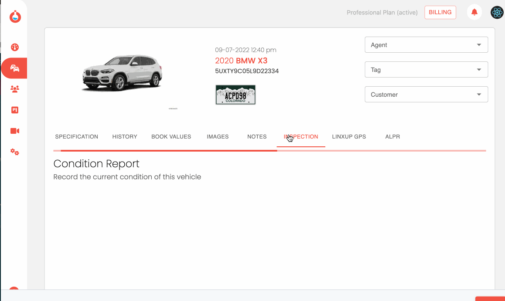Switch to the BOOK VALUES tab
505x301 pixels.
tap(171, 137)
